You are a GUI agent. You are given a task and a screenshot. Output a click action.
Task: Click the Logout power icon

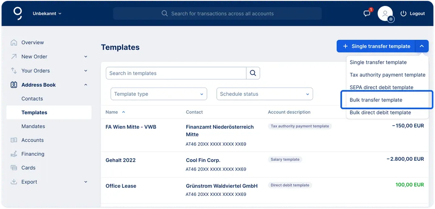[x=404, y=14]
